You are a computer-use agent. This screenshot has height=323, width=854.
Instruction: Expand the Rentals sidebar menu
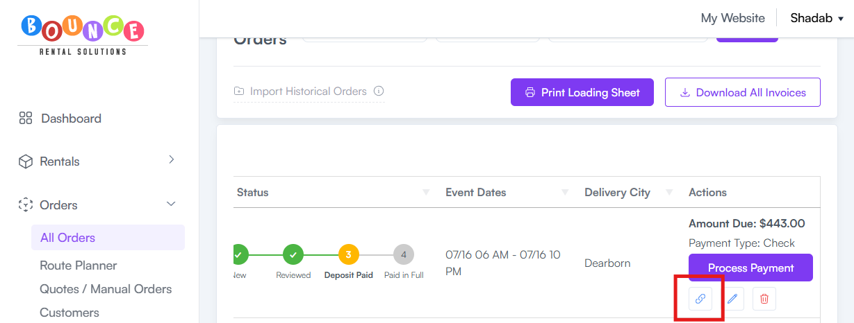click(x=172, y=161)
